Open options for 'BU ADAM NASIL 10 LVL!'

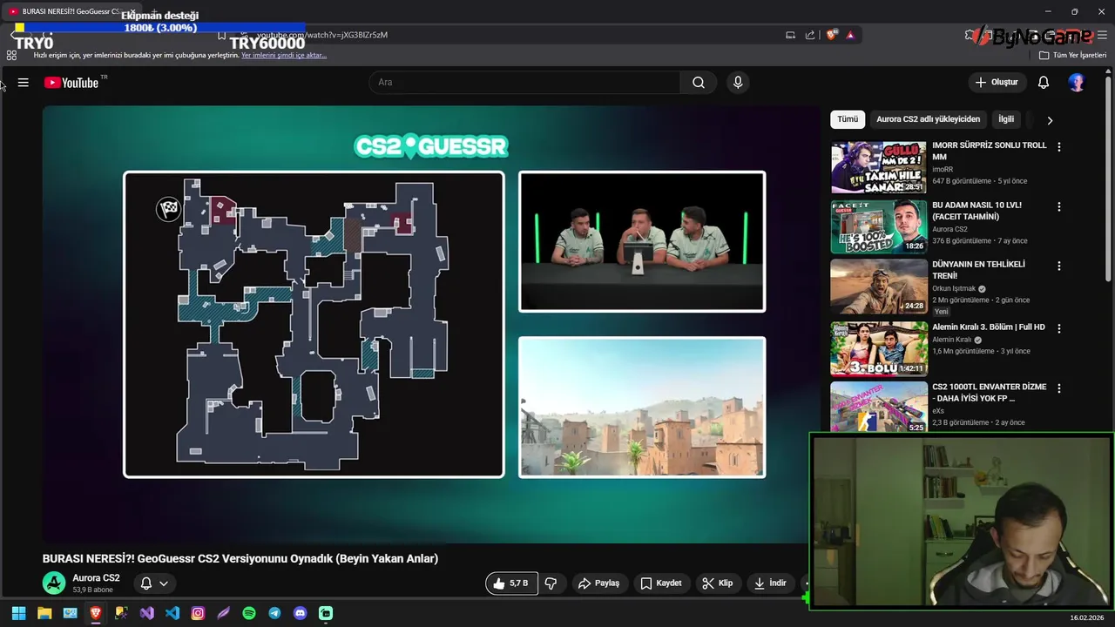[x=1059, y=207]
